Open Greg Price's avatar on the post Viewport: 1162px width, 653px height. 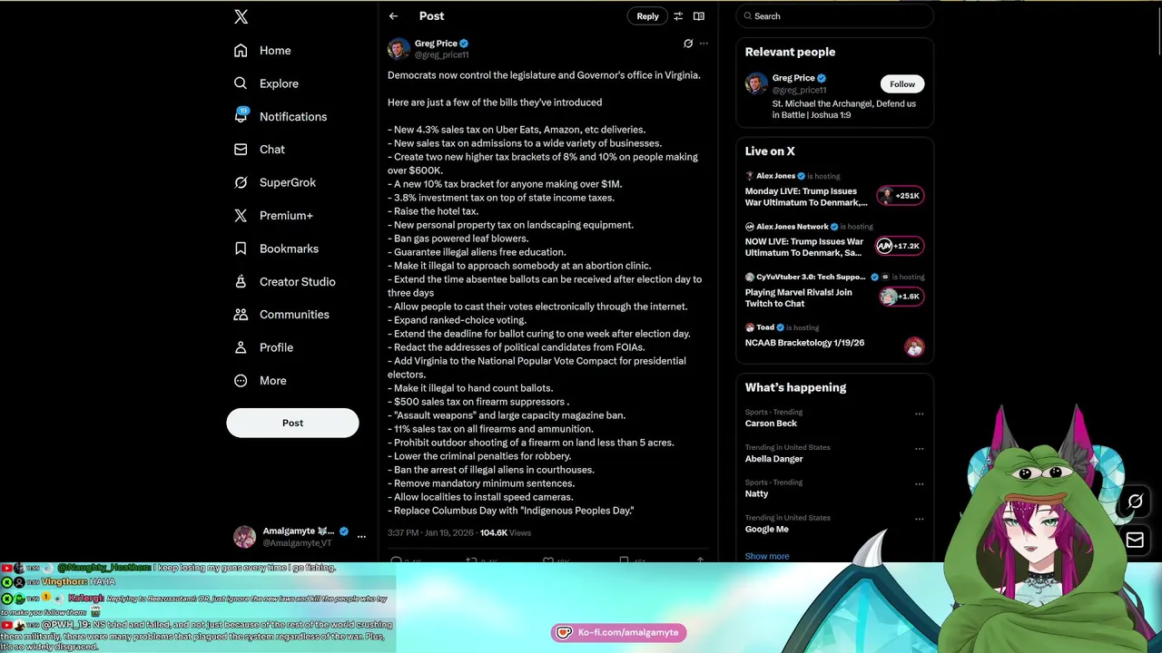[x=399, y=49]
